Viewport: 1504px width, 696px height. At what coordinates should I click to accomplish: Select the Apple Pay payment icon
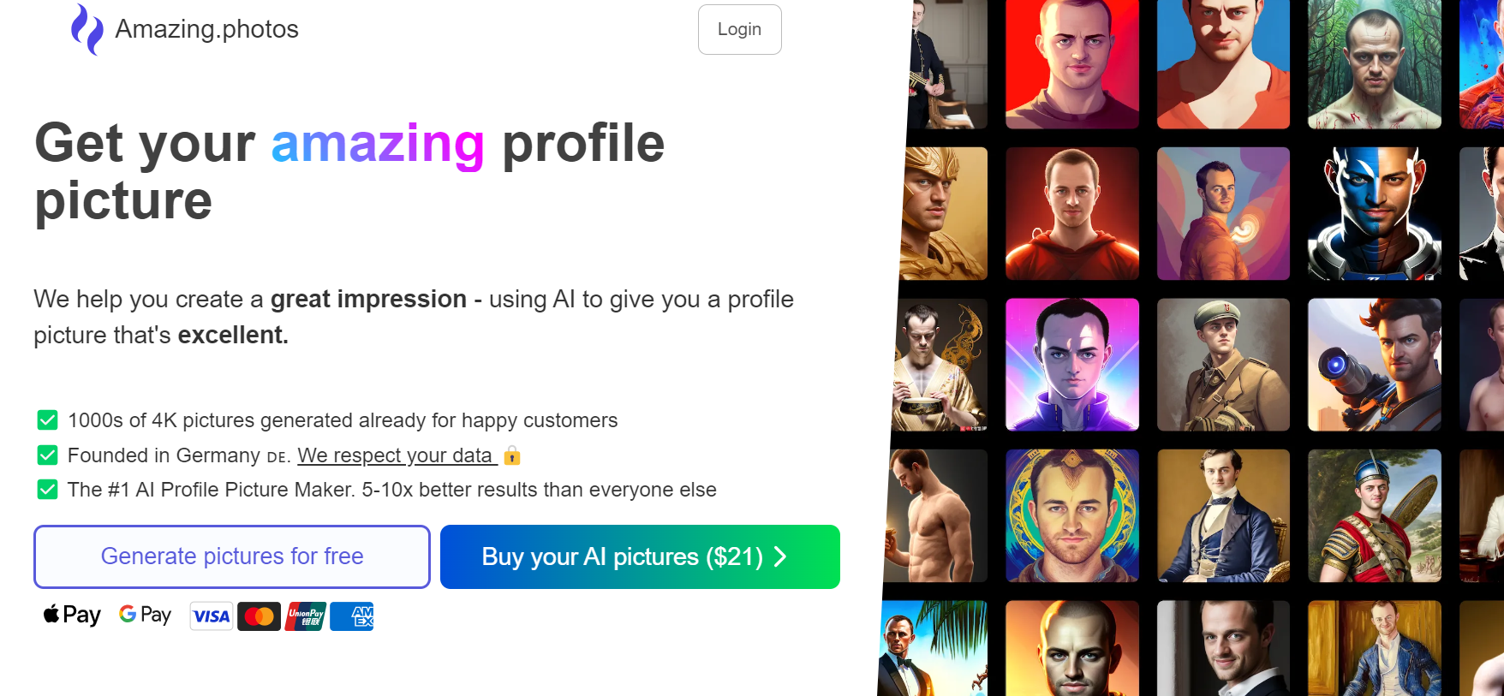click(71, 615)
